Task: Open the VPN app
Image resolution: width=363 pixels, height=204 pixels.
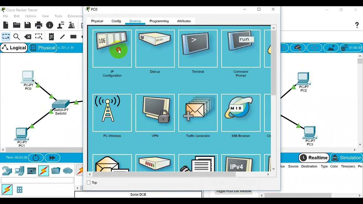Action: (x=155, y=113)
